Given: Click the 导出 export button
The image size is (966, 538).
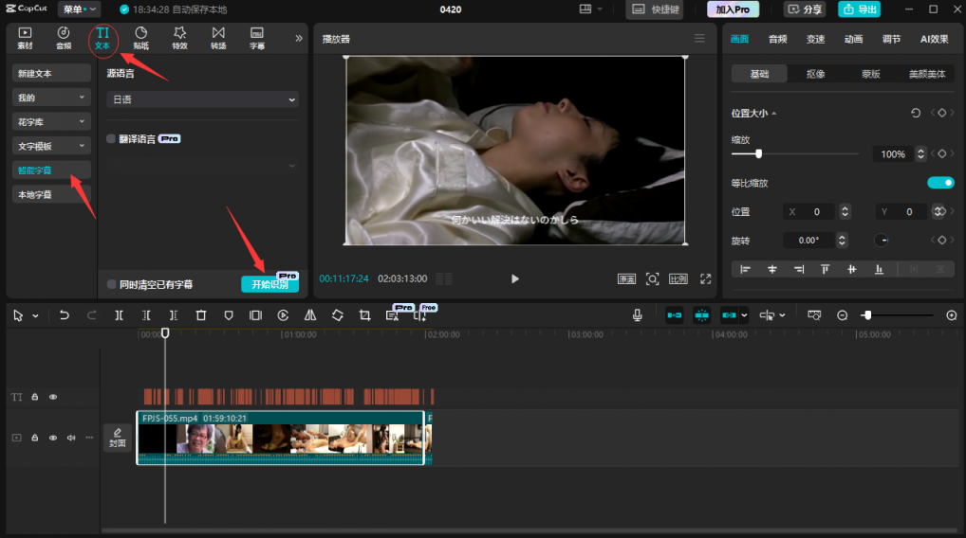Looking at the screenshot, I should tap(859, 9).
